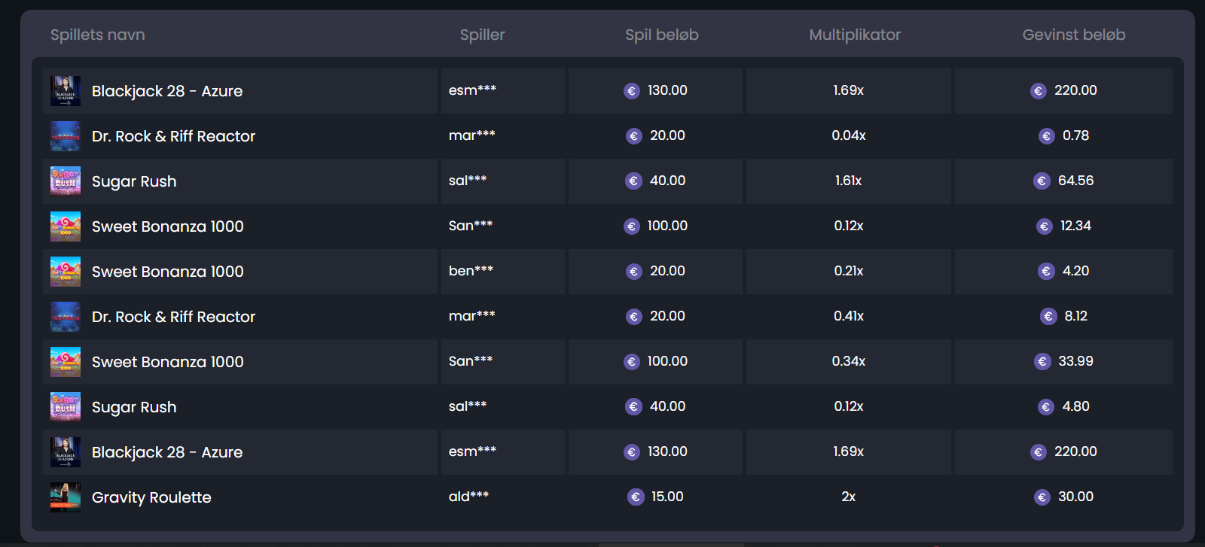Click the Dr. Rock thumbnail in the 0.41x row
This screenshot has width=1205, height=547.
pyautogui.click(x=66, y=317)
